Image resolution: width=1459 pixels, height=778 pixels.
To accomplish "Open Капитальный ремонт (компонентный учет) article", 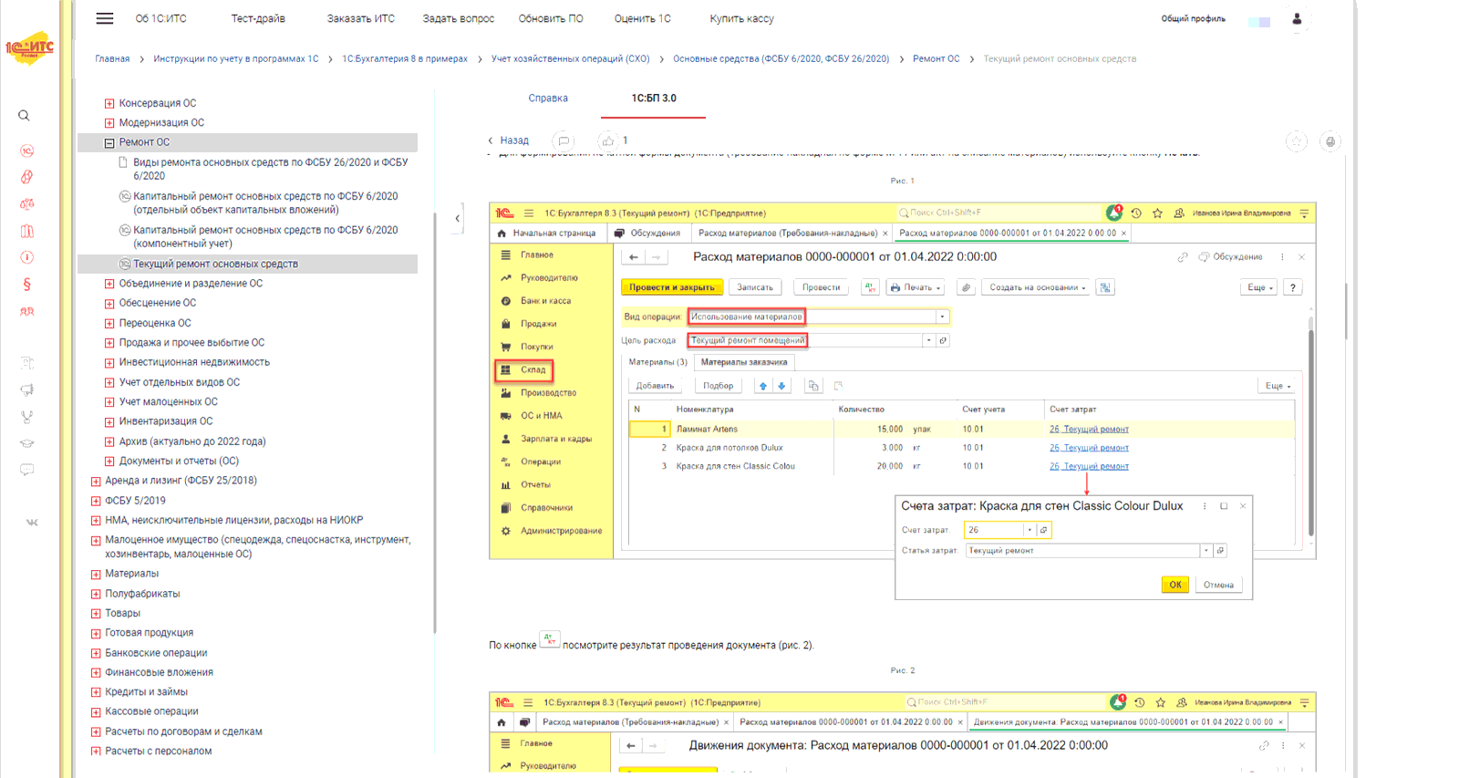I will point(265,237).
